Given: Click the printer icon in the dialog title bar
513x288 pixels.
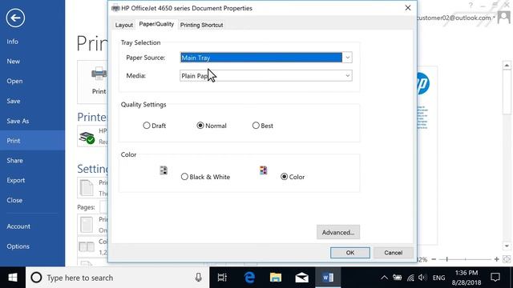Looking at the screenshot, I should [115, 8].
